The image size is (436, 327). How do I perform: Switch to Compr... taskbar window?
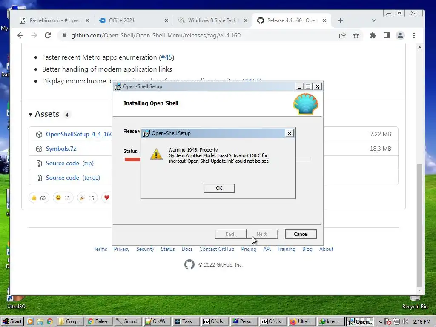(x=70, y=321)
